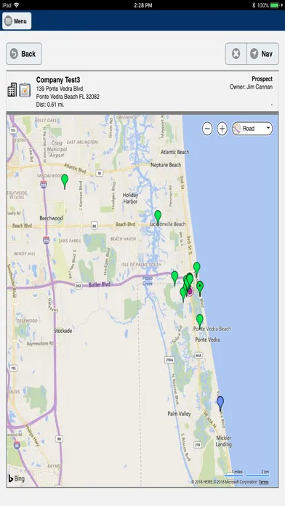This screenshot has height=506, width=285.
Task: Click the Beechwood map label
Action: tap(51, 218)
